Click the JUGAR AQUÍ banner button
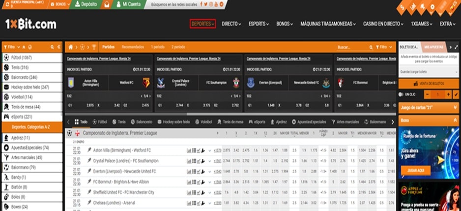The image size is (461, 211). tap(415, 170)
